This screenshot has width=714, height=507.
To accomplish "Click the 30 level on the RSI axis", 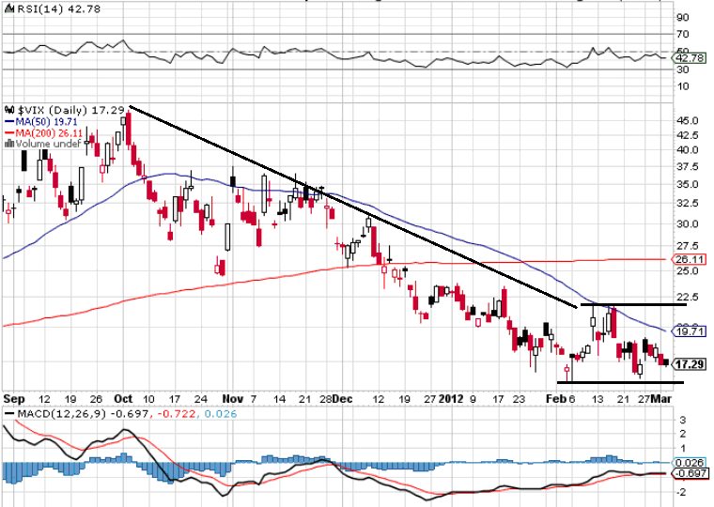I will pos(683,69).
